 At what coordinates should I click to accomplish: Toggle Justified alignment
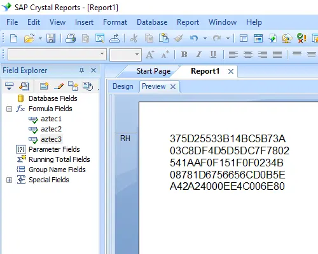(x=277, y=55)
